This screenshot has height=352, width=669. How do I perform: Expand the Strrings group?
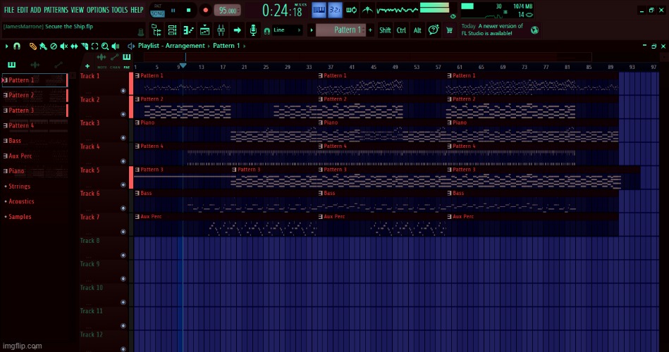19,187
